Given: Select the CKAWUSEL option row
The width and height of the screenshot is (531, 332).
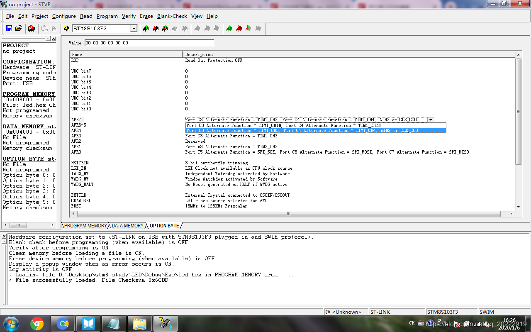Looking at the screenshot, I should pyautogui.click(x=292, y=201).
